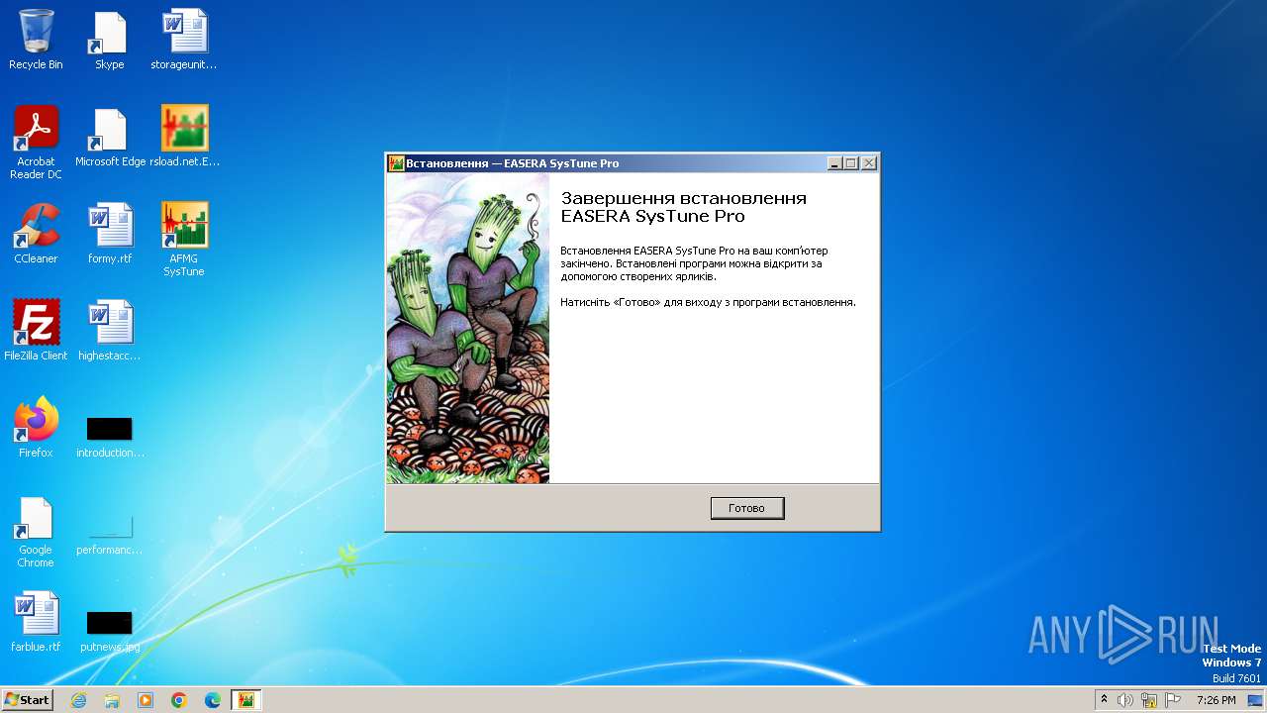The image size is (1267, 713).
Task: Select the Firefox desktop shortcut
Action: click(x=36, y=428)
